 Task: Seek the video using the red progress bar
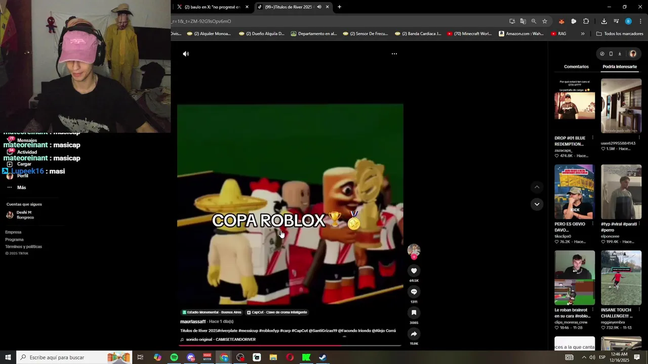pyautogui.click(x=290, y=346)
